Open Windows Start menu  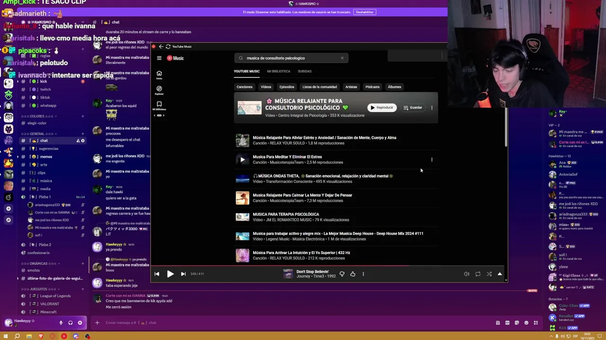pos(6,336)
